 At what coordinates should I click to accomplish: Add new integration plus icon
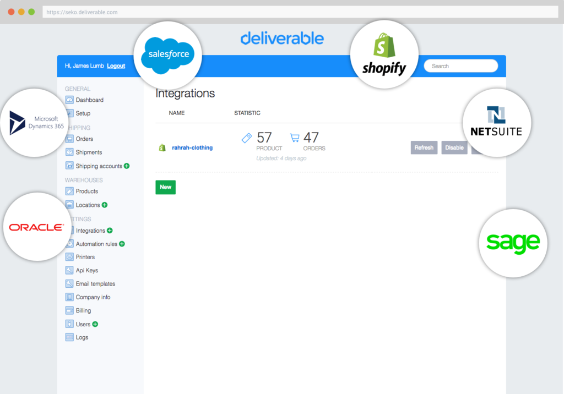(110, 231)
